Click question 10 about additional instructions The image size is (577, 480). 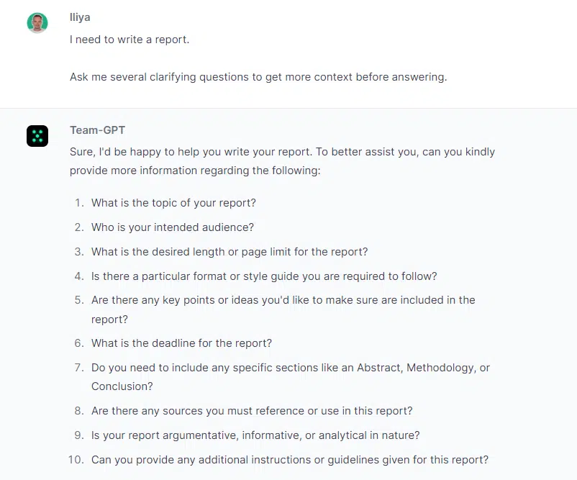tap(290, 460)
